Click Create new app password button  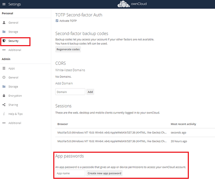(104, 173)
